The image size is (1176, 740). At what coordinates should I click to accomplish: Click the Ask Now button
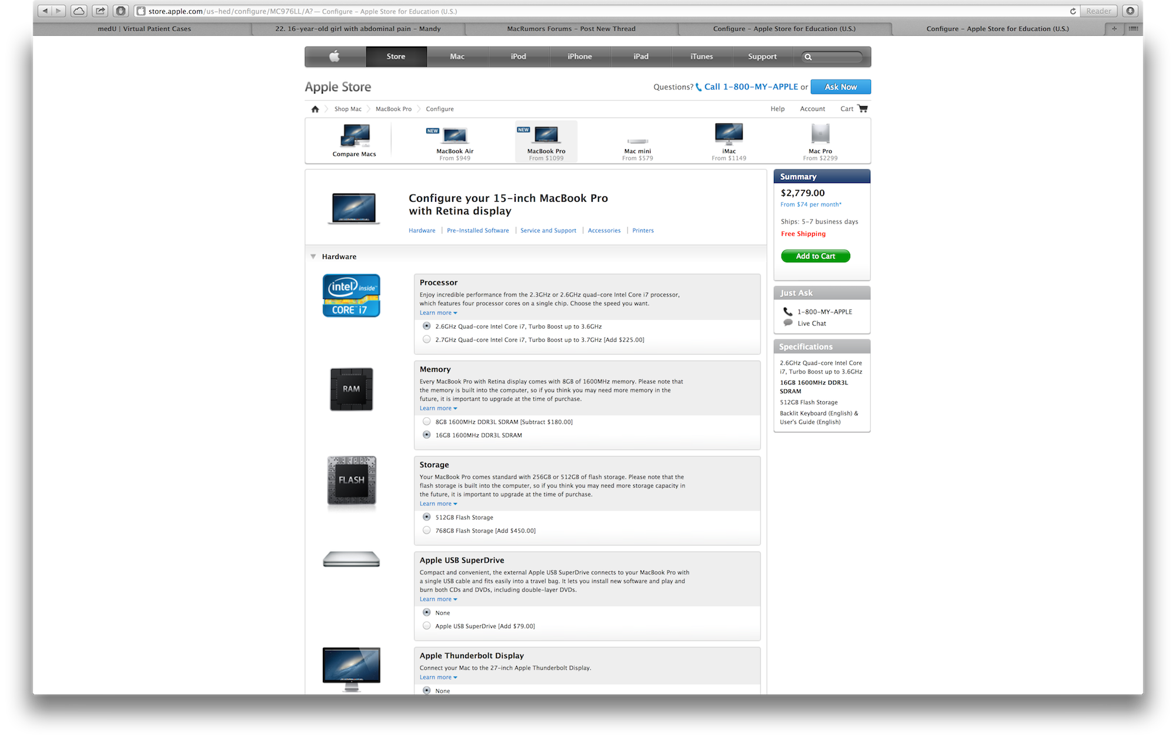(x=841, y=87)
